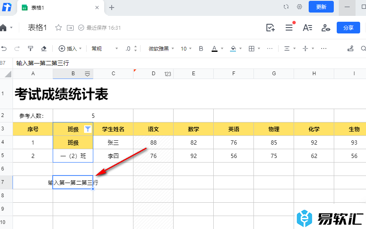This screenshot has width=366, height=229.
Task: Redo the last action
Action: click(17, 48)
